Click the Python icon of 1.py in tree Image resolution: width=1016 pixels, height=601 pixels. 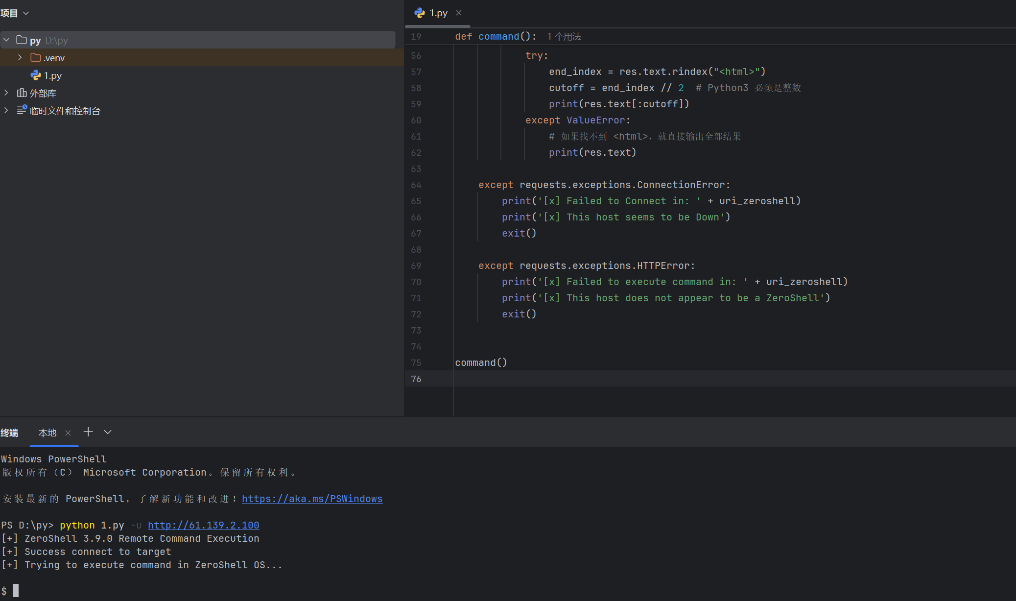click(x=36, y=75)
